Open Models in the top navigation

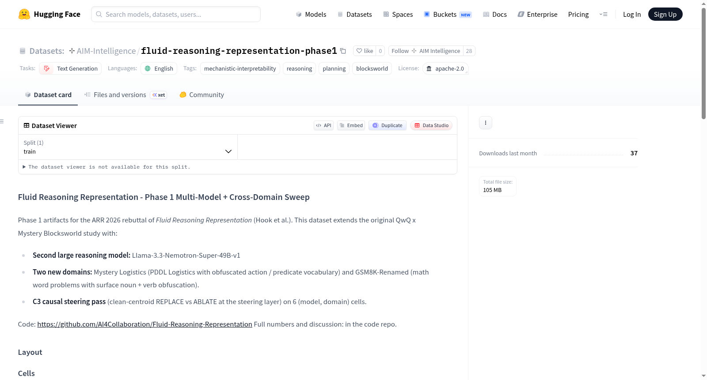[x=311, y=14]
